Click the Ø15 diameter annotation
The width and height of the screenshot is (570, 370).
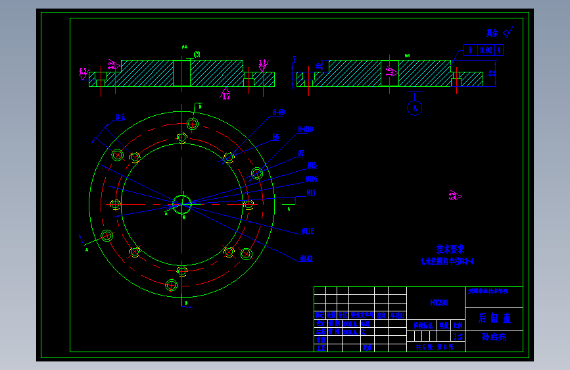click(x=312, y=165)
